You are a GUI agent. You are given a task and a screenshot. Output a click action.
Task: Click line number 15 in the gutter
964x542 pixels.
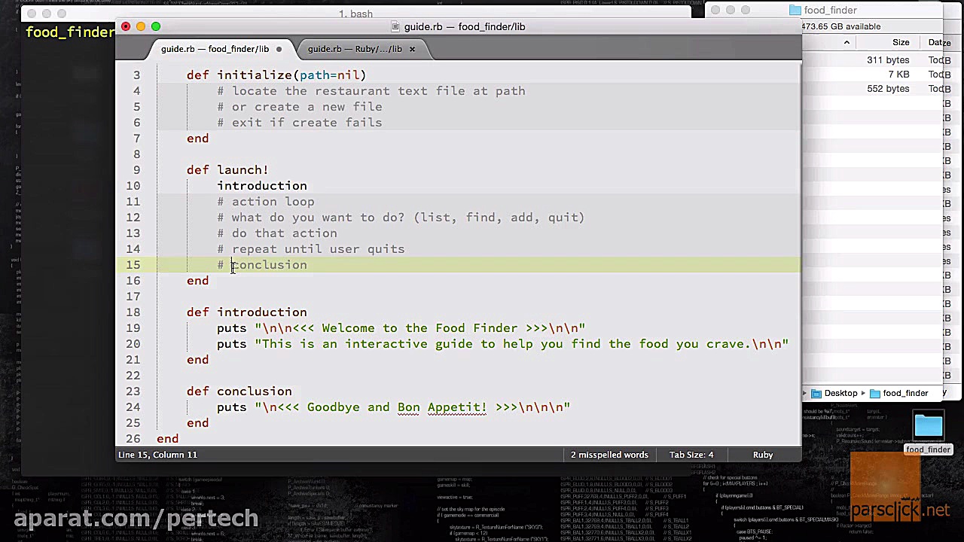click(x=133, y=265)
